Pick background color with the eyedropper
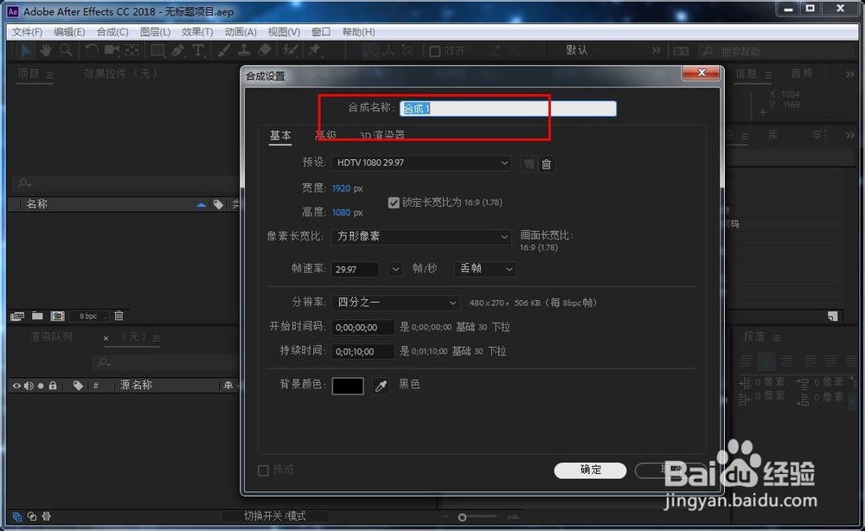Image resolution: width=865 pixels, height=531 pixels. tap(381, 386)
